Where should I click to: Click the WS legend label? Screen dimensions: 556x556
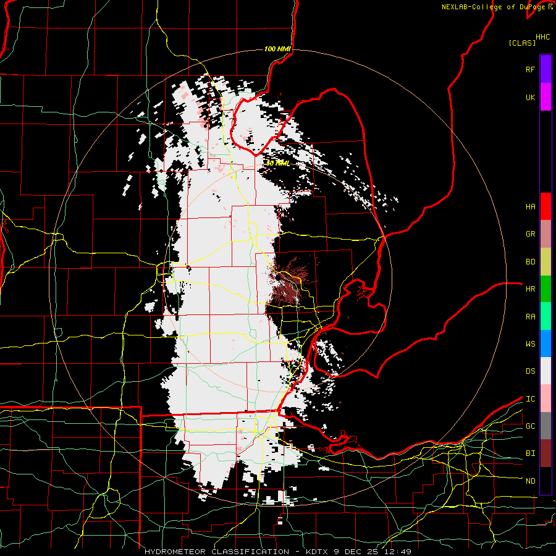[x=530, y=344]
